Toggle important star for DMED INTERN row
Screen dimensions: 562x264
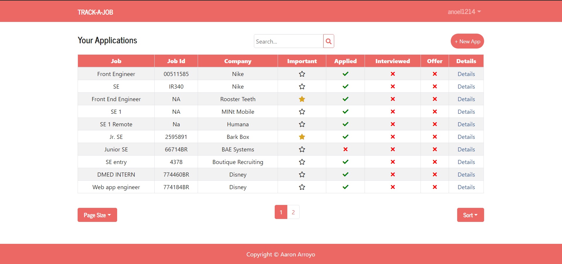click(x=302, y=175)
